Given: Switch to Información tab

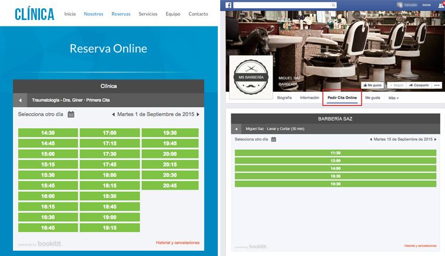Looking at the screenshot, I should (x=310, y=98).
